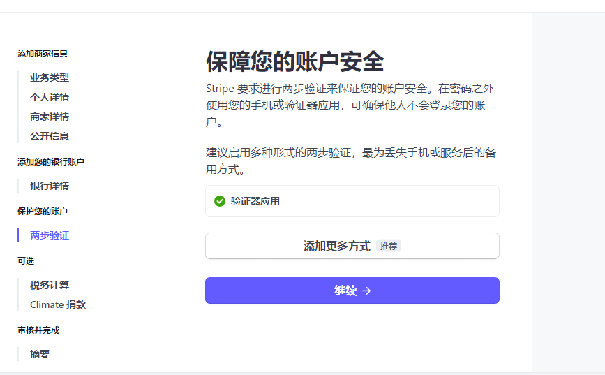Click the 审核并完成 section heading

tap(38, 330)
